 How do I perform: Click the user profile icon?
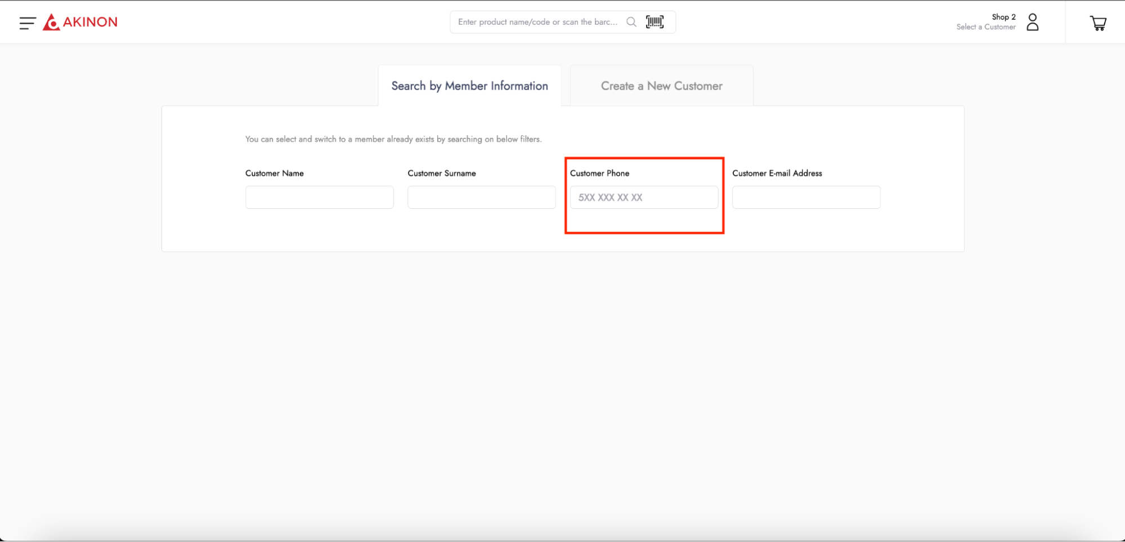point(1032,22)
